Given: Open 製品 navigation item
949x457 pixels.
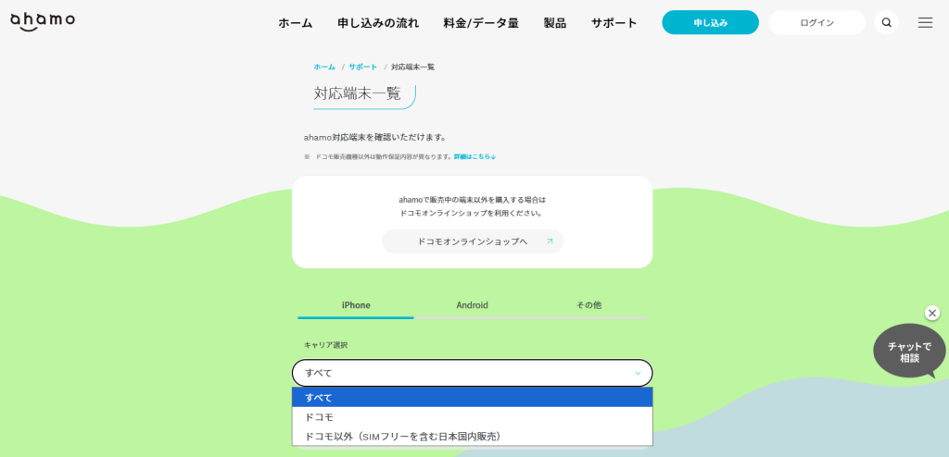Looking at the screenshot, I should coord(555,23).
